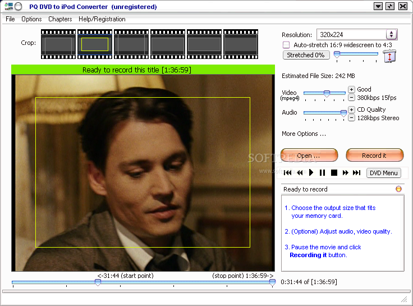
Task: Open the File menu
Action: point(10,19)
